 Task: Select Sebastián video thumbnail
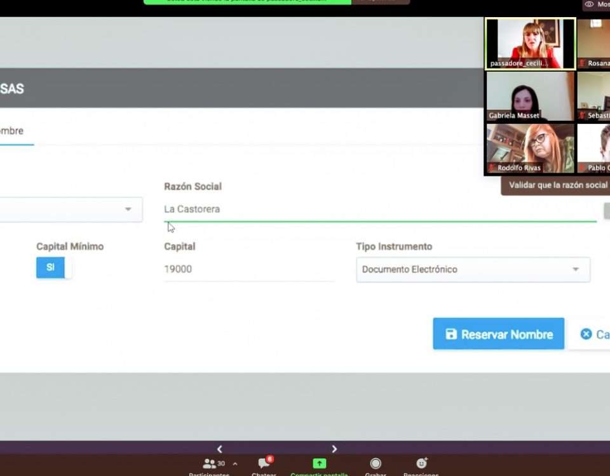point(593,96)
